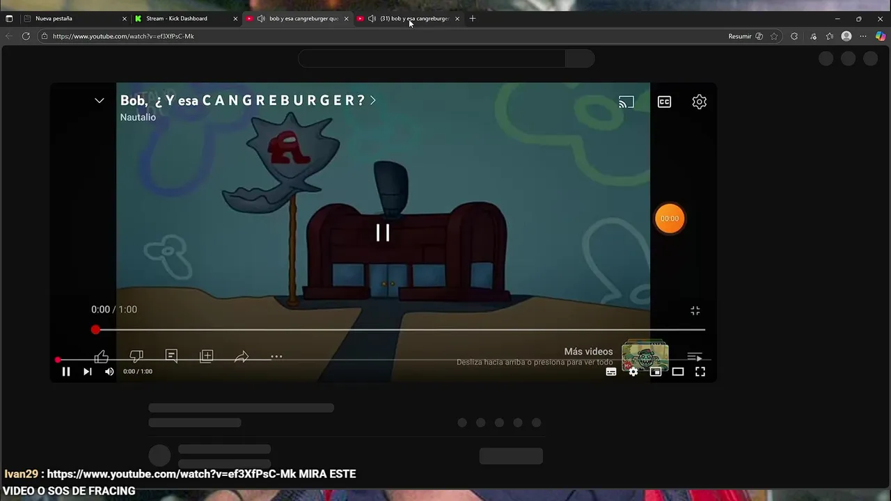Open overlay settings gear at top right
This screenshot has width=891, height=501.
coord(700,102)
